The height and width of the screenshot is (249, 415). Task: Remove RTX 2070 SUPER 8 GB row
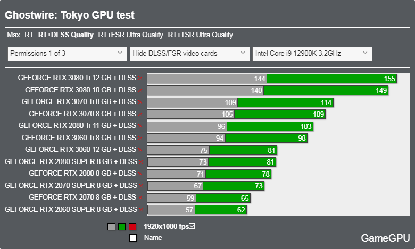click(x=141, y=186)
